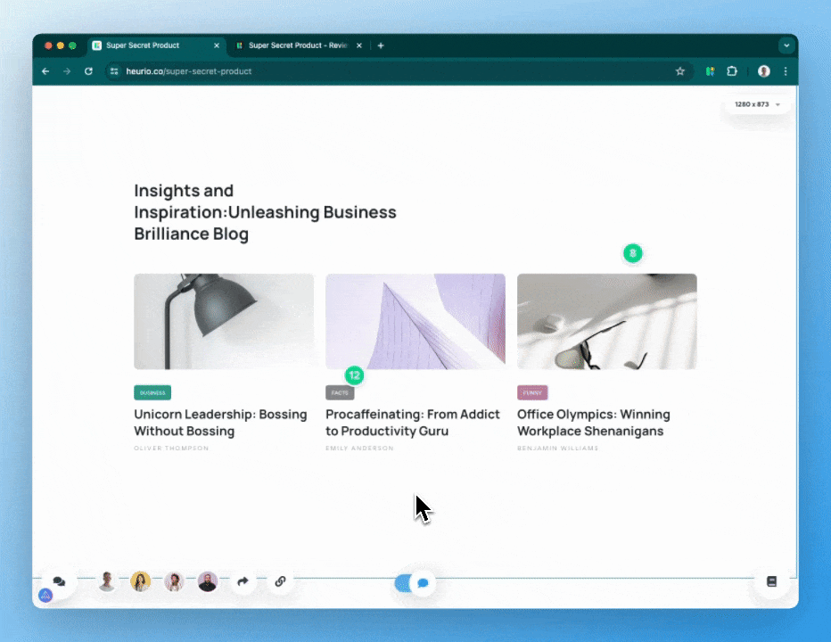Viewport: 831px width, 642px height.
Task: Click the green comment pin numbered 8
Action: tap(632, 253)
